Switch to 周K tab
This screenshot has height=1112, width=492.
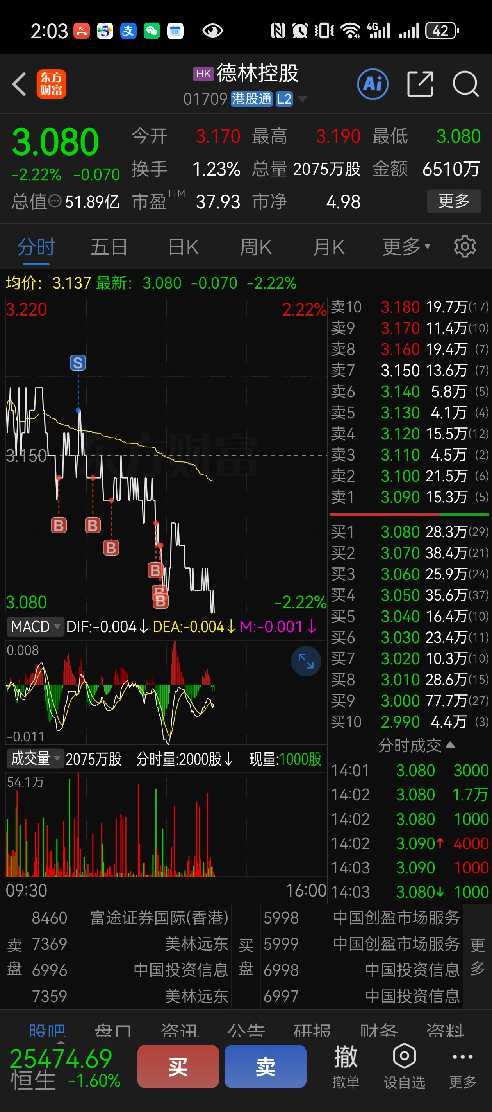(x=256, y=247)
